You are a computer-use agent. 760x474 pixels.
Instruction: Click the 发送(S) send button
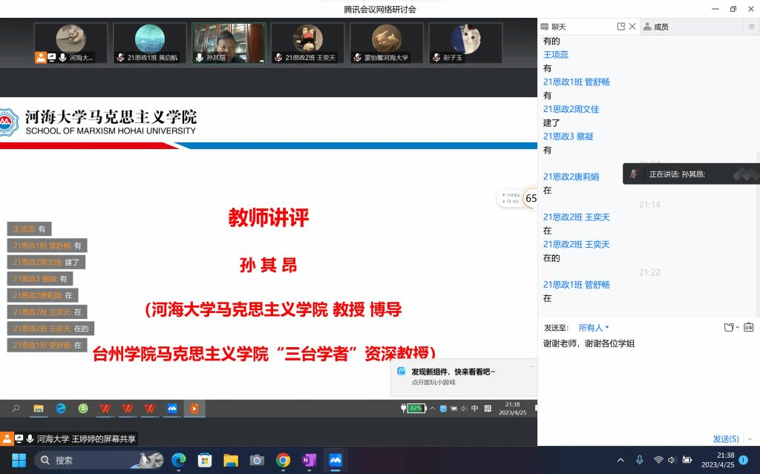point(725,439)
